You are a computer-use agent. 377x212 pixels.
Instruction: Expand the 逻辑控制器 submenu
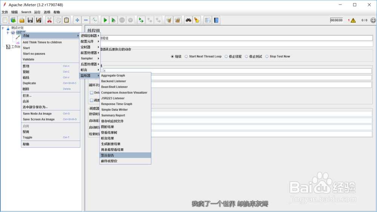click(90, 35)
